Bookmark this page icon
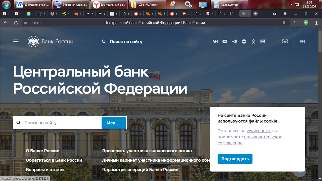Image resolution: width=322 pixels, height=181 pixels. [x=284, y=23]
